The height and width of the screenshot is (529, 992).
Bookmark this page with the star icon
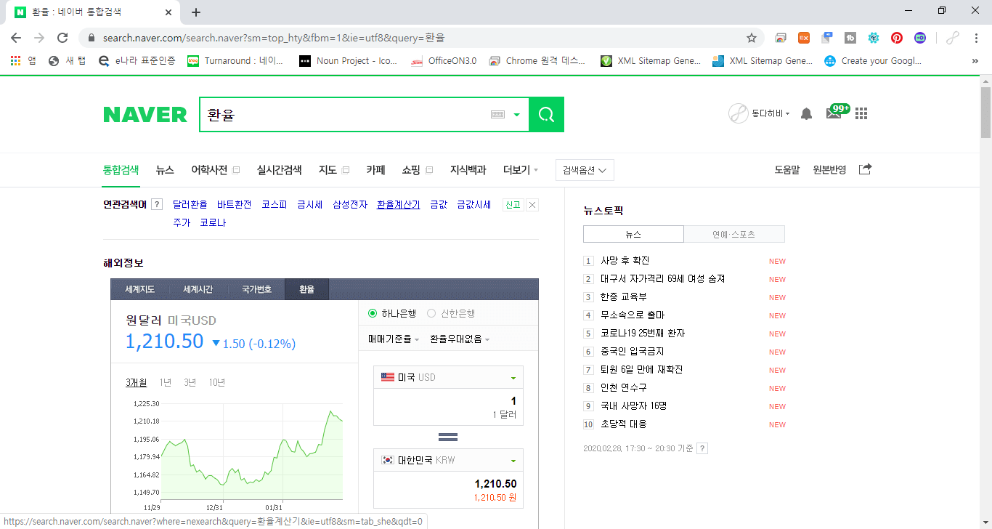click(x=752, y=38)
